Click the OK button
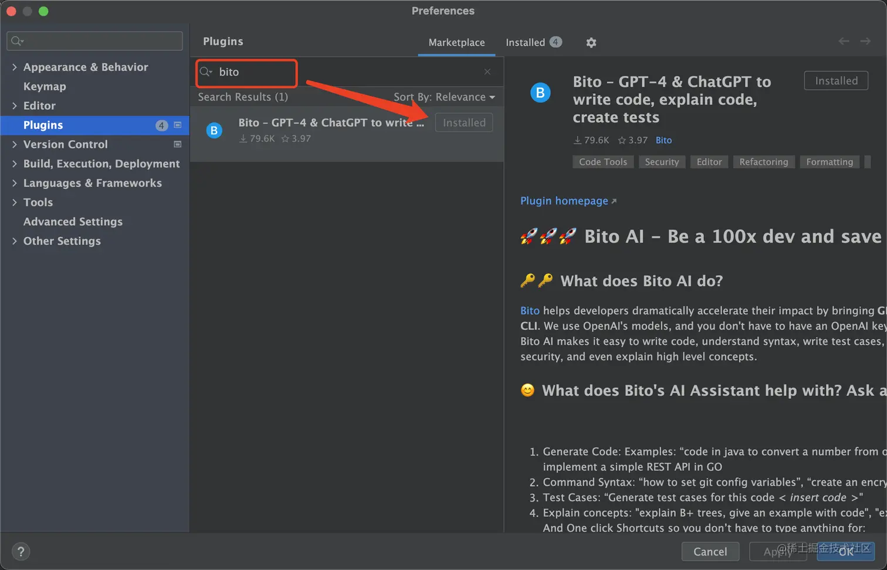The image size is (887, 570). tap(845, 551)
